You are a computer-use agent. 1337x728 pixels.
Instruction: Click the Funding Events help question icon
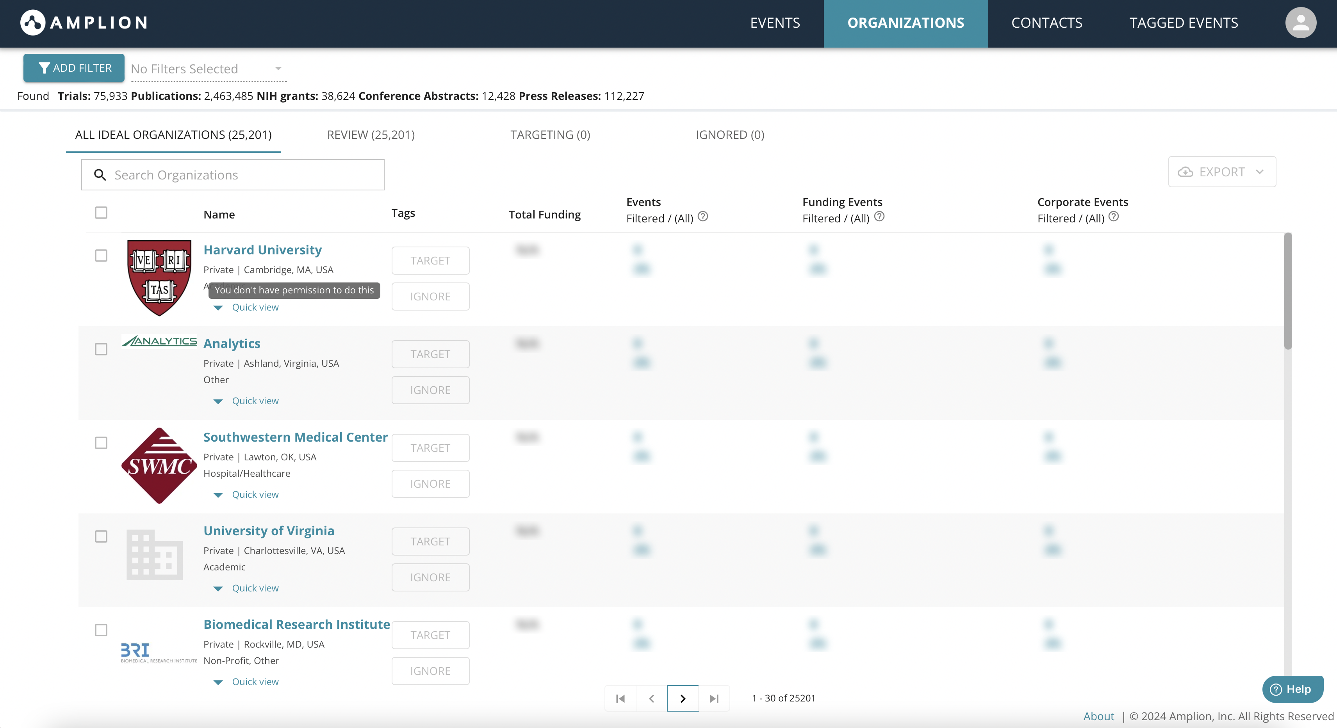click(x=879, y=217)
